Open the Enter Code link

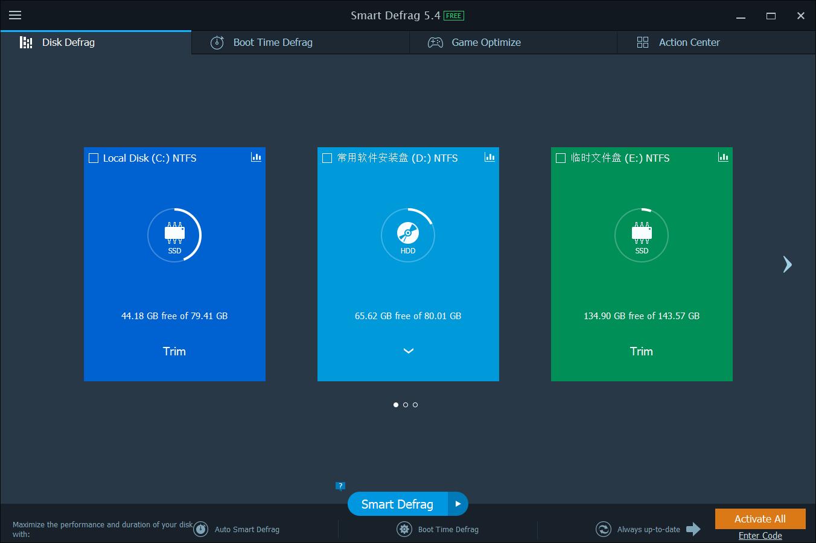tap(760, 536)
